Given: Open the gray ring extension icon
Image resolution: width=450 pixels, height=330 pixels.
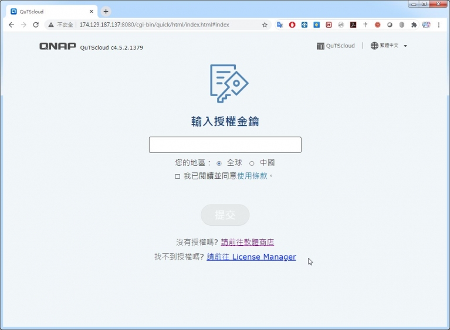Looking at the screenshot, I should point(390,25).
